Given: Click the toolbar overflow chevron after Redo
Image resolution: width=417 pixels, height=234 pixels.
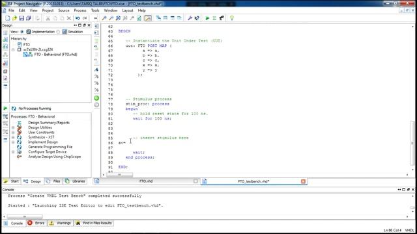Looking at the screenshot, I should pyautogui.click(x=96, y=18).
